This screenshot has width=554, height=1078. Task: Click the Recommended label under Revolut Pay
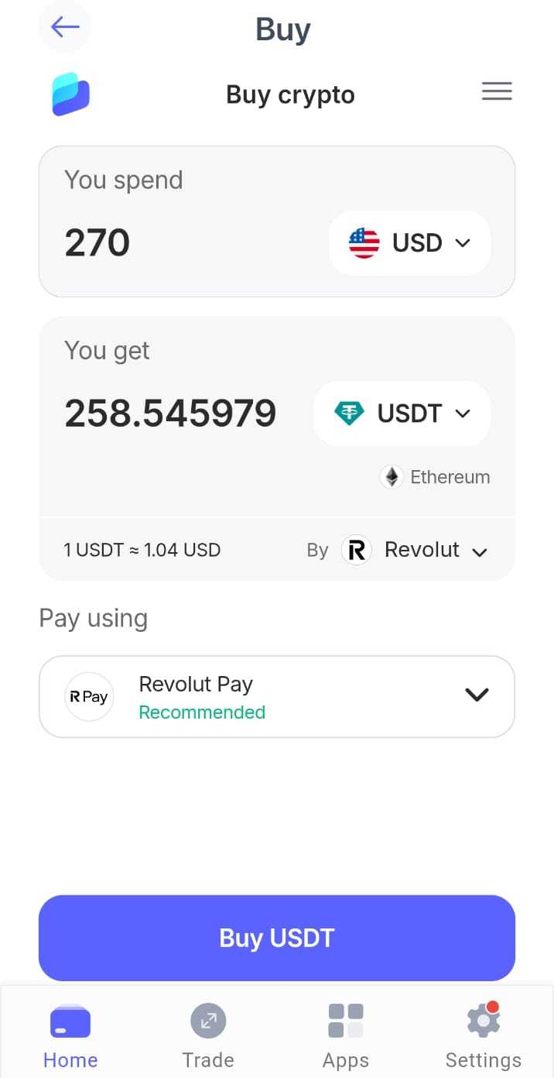(202, 712)
